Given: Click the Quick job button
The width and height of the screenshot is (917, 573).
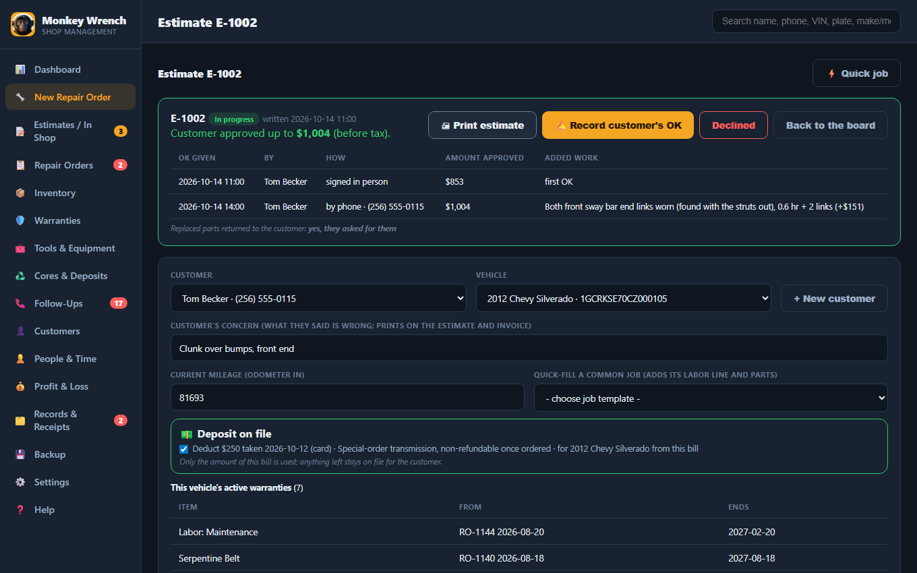Looking at the screenshot, I should (856, 73).
